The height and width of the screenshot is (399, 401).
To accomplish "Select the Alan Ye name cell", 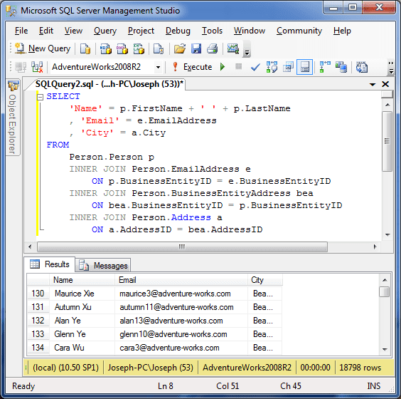I will [82, 321].
